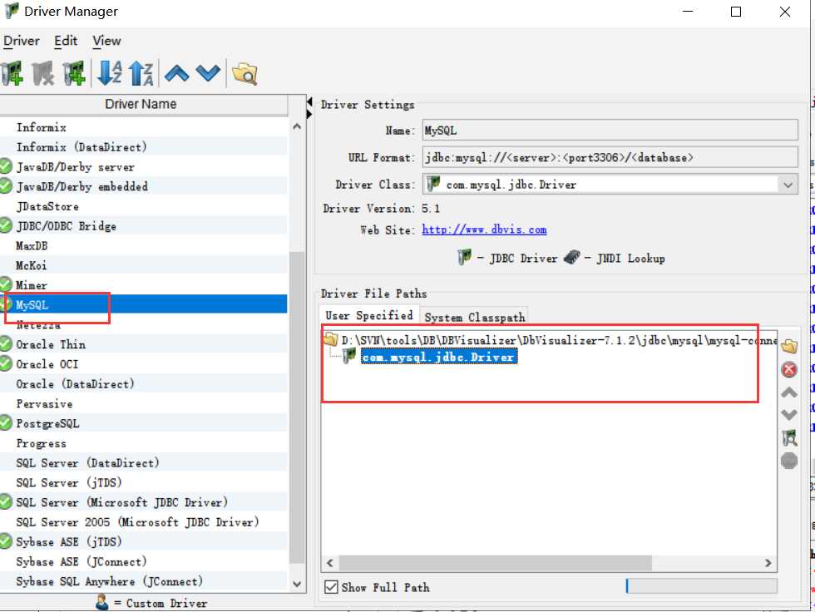This screenshot has width=815, height=612.
Task: Open the Driver Class dropdown
Action: click(x=788, y=185)
